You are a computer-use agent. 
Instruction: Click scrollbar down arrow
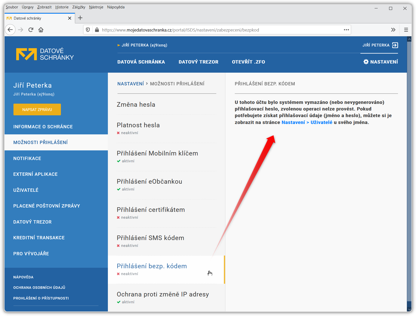point(409,309)
